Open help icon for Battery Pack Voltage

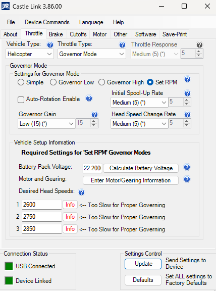click(x=187, y=167)
